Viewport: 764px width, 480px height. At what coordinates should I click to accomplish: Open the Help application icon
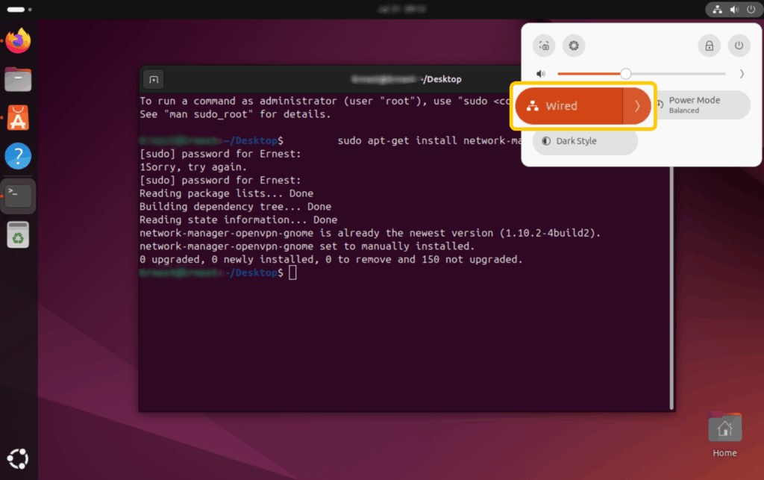click(18, 157)
